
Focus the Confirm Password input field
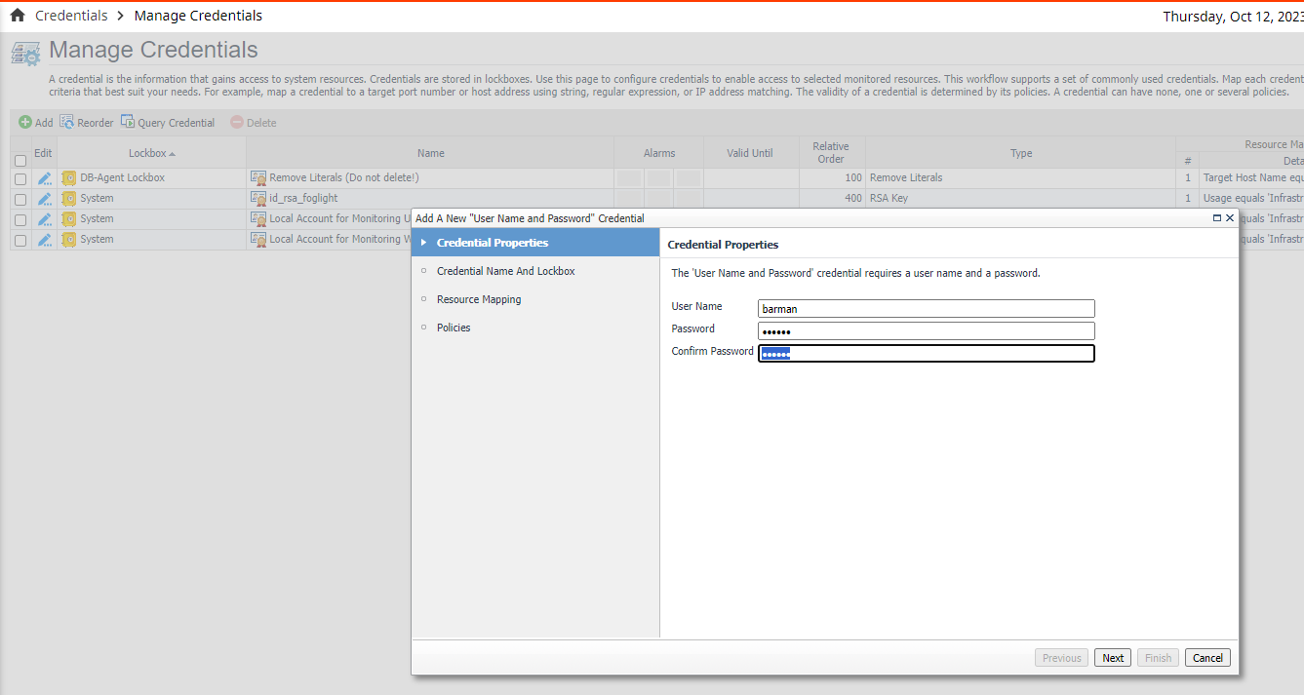tap(927, 354)
